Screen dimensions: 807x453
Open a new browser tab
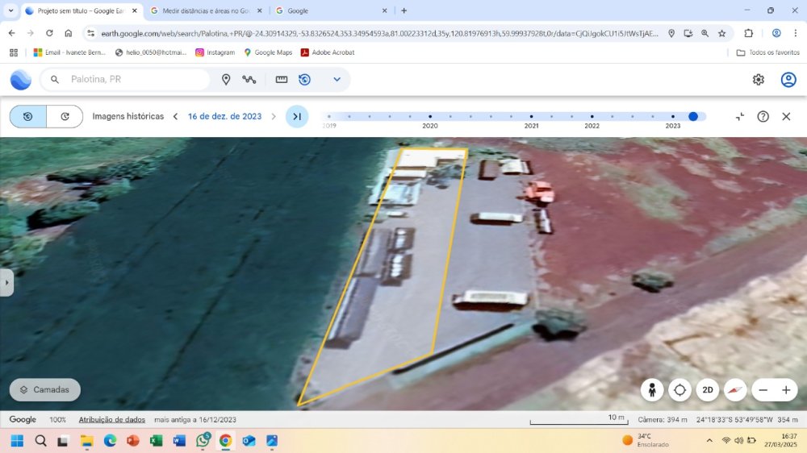pyautogui.click(x=404, y=10)
